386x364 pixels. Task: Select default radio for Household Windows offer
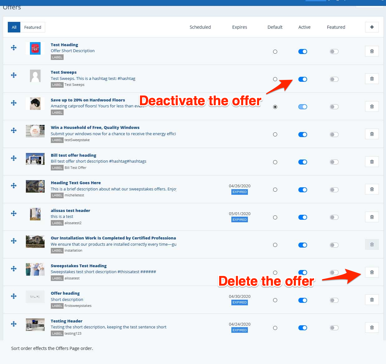[275, 135]
